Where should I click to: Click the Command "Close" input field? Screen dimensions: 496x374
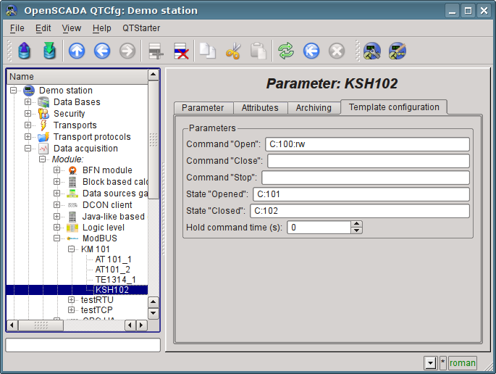[368, 161]
